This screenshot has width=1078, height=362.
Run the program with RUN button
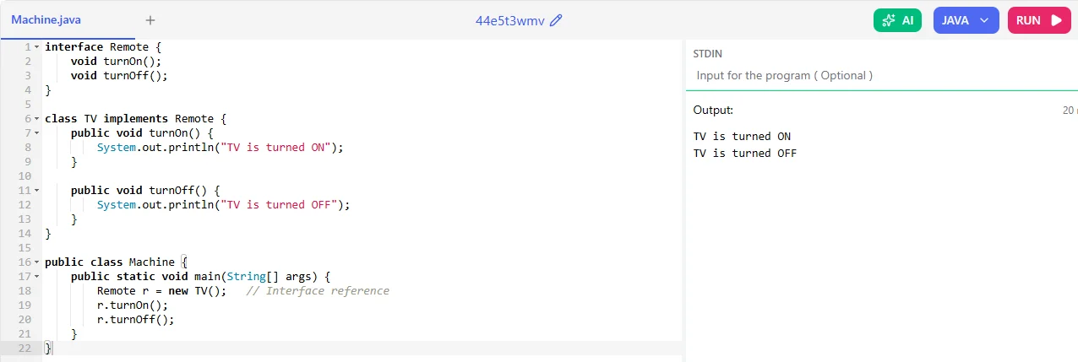(x=1039, y=20)
